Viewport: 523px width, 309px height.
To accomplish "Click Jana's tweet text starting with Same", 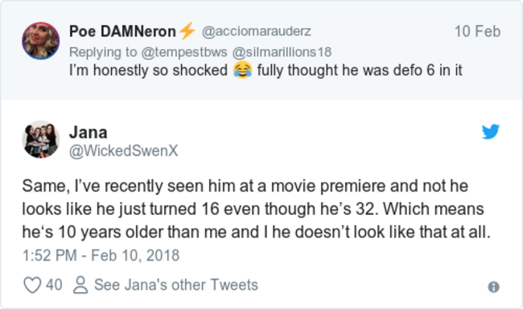I will coord(256,209).
